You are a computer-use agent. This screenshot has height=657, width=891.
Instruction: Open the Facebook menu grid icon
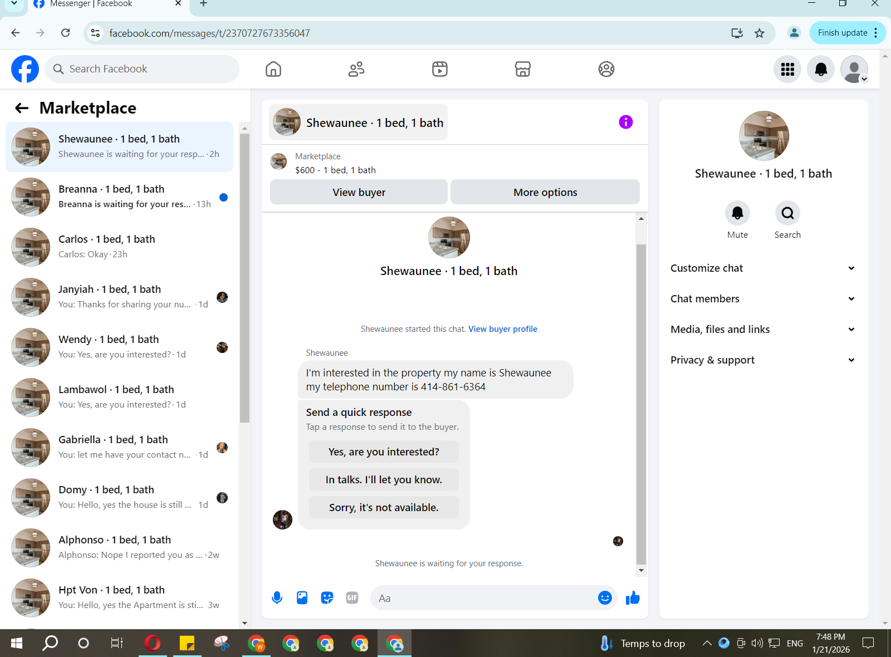(x=787, y=69)
